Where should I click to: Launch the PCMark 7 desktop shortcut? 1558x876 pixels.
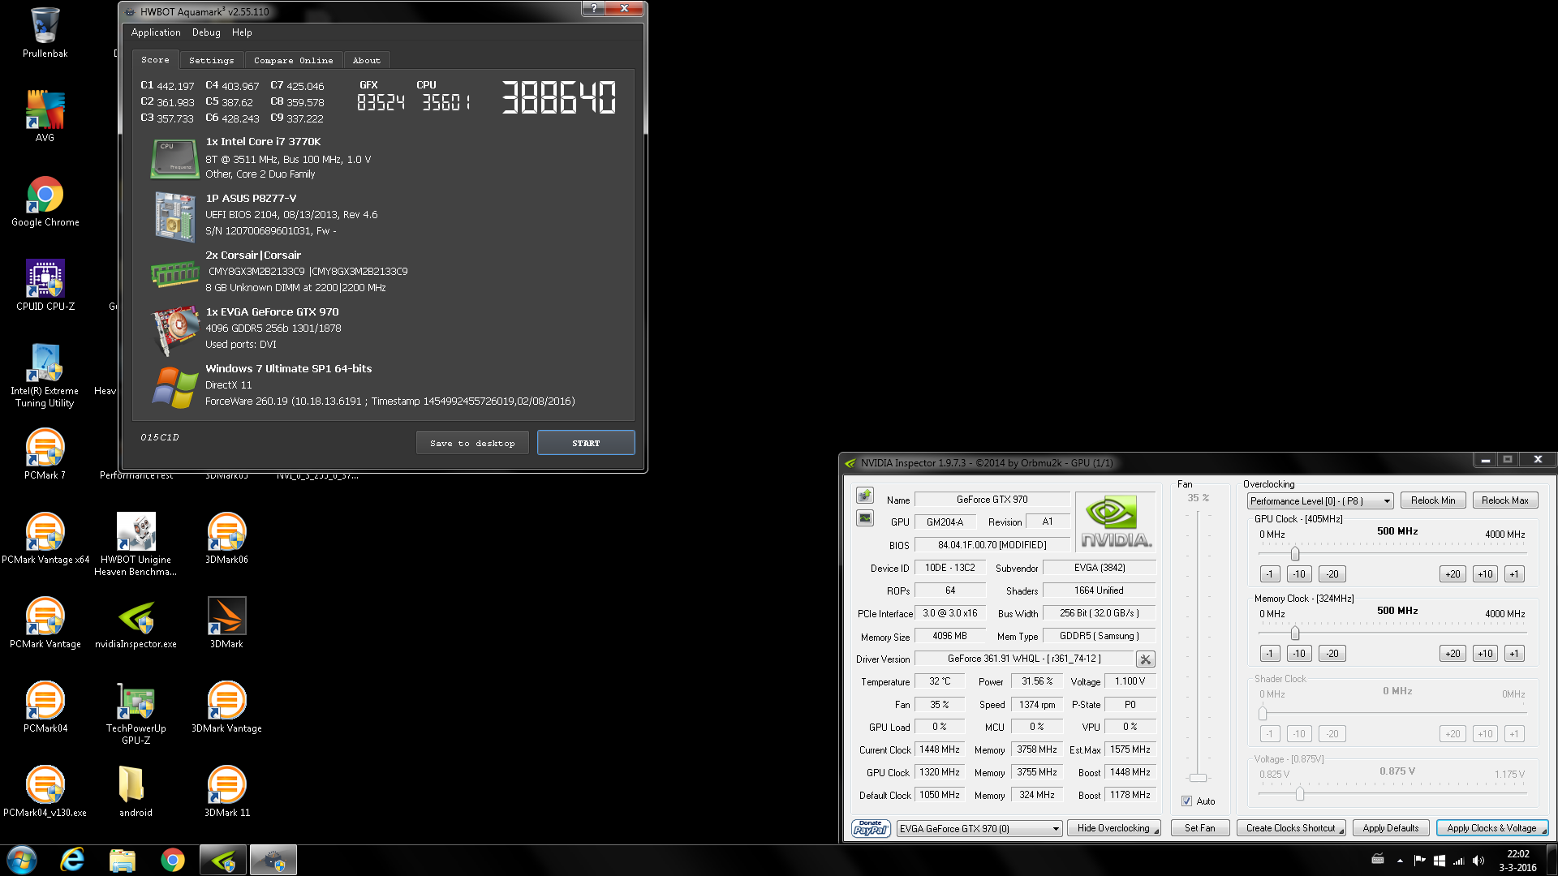point(45,454)
